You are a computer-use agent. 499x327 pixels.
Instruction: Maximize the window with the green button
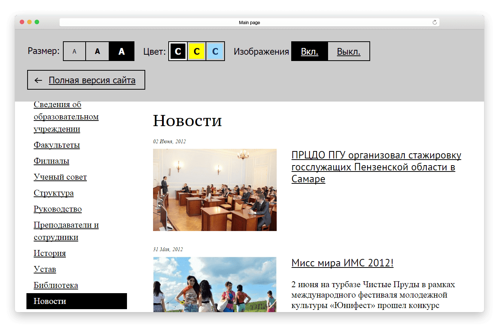tap(37, 22)
